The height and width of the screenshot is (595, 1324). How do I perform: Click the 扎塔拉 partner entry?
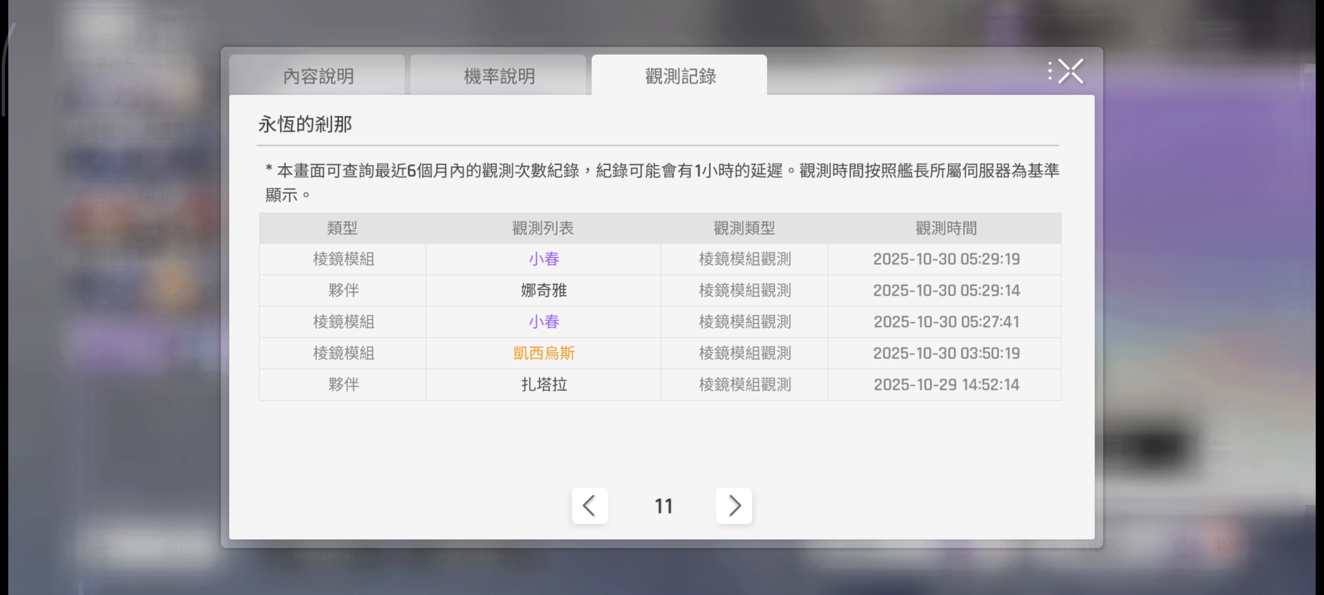543,385
